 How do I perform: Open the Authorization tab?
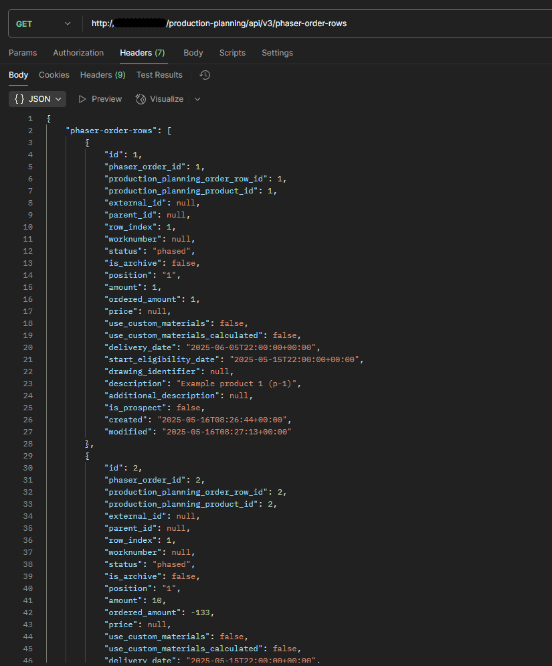click(78, 53)
